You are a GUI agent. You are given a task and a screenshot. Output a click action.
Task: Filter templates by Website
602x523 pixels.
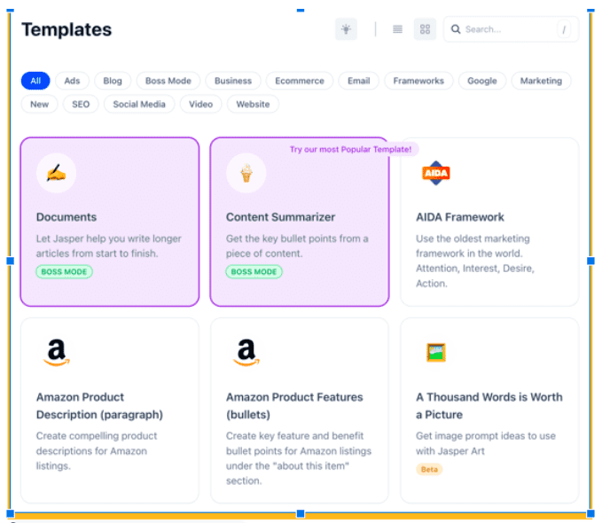[253, 104]
